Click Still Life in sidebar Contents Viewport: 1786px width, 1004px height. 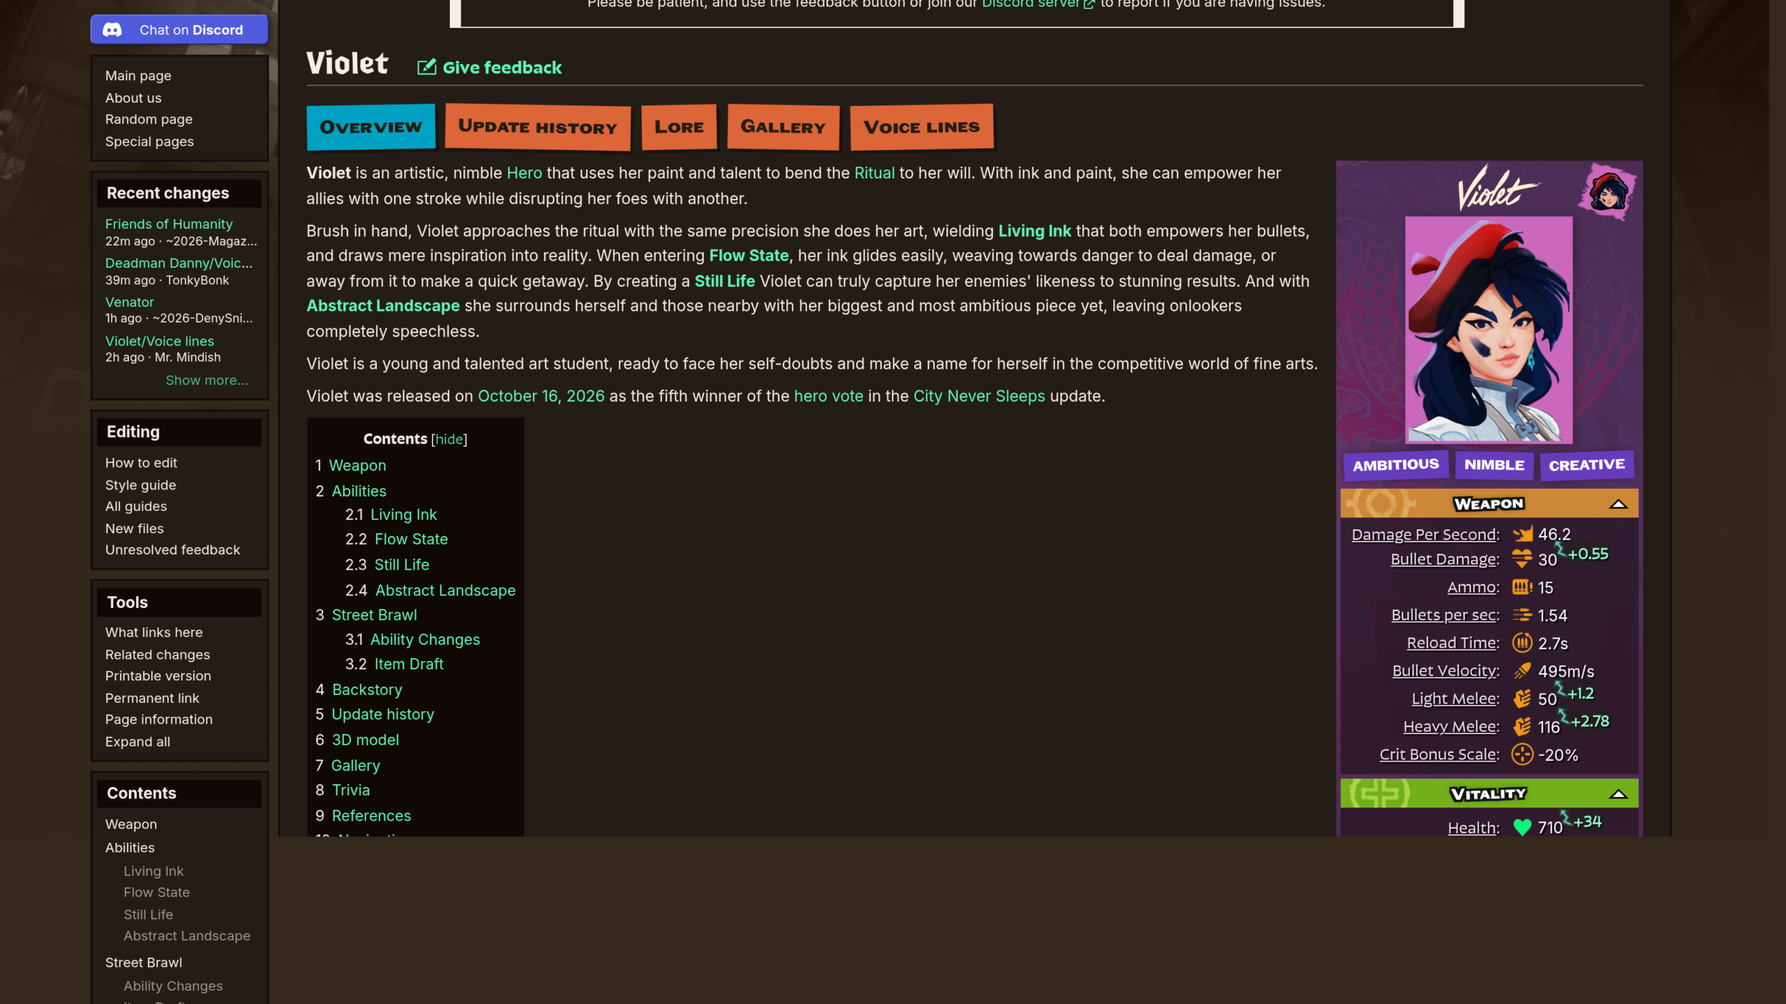pyautogui.click(x=148, y=914)
